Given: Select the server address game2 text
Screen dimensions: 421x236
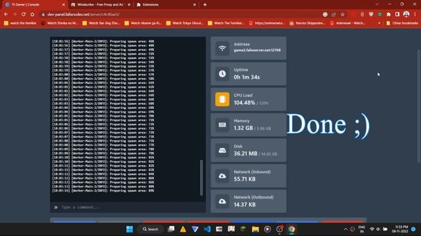Looking at the screenshot, I should pyautogui.click(x=257, y=50).
